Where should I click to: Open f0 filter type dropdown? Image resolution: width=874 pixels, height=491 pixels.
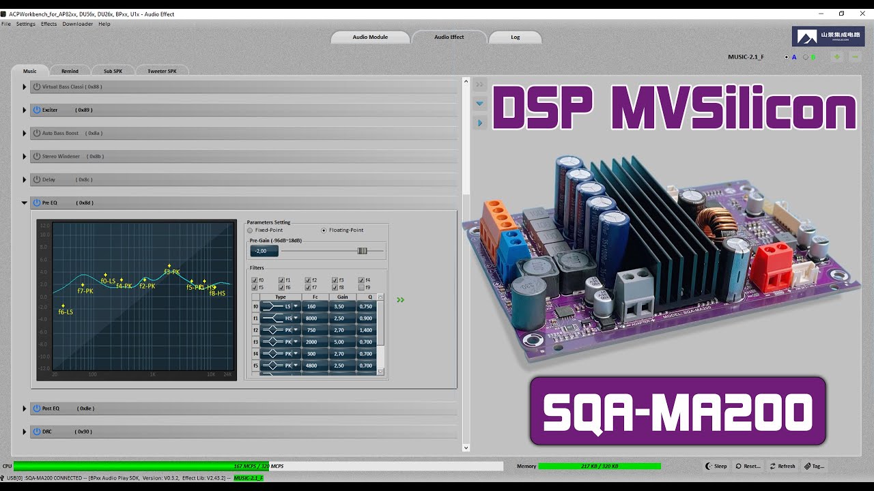click(296, 307)
